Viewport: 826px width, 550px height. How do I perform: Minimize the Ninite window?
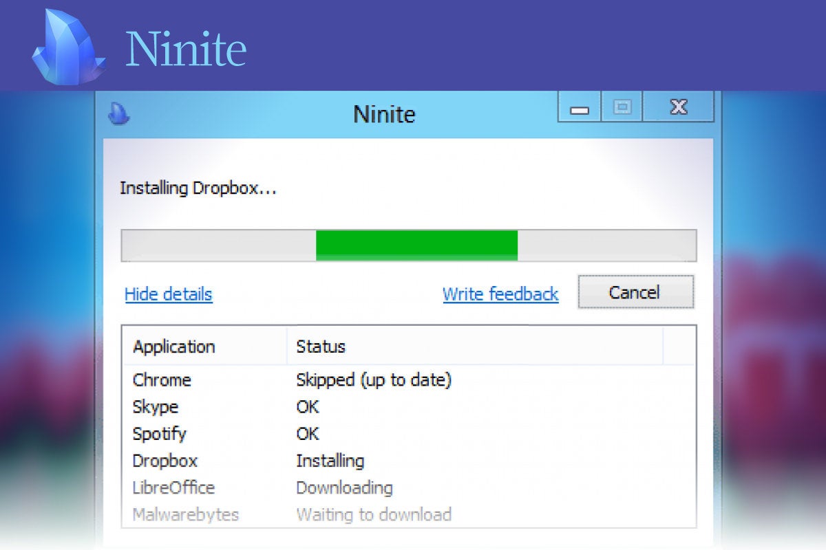click(x=580, y=109)
